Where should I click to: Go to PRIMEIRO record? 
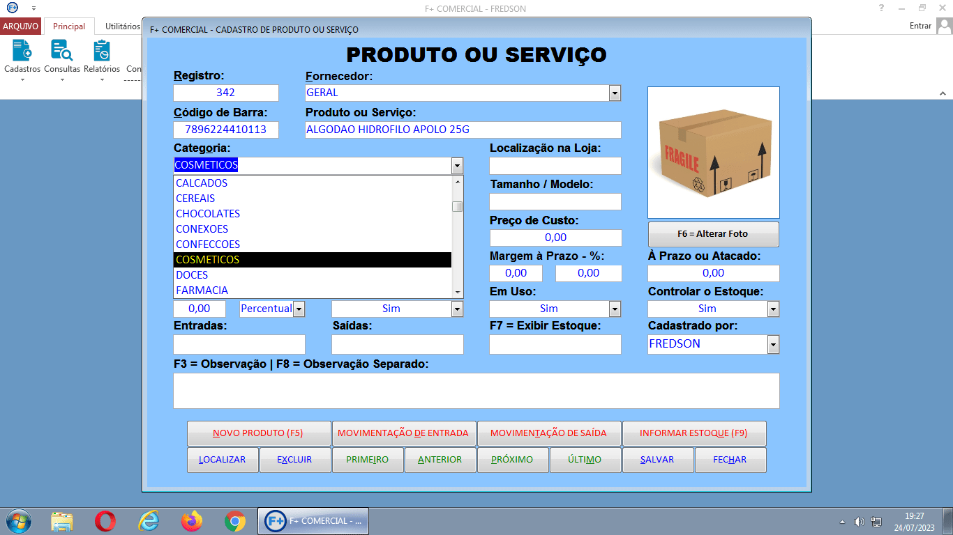pos(368,460)
